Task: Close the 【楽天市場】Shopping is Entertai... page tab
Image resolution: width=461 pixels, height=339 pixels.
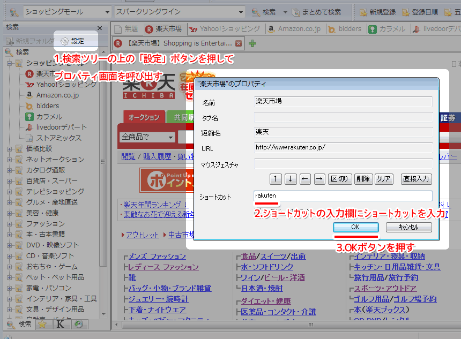Action: point(239,43)
